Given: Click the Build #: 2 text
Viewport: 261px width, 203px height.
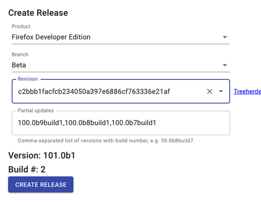Looking at the screenshot, I should (27, 170).
